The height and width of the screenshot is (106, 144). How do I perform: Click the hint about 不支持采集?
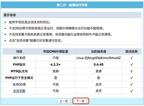point(60,34)
